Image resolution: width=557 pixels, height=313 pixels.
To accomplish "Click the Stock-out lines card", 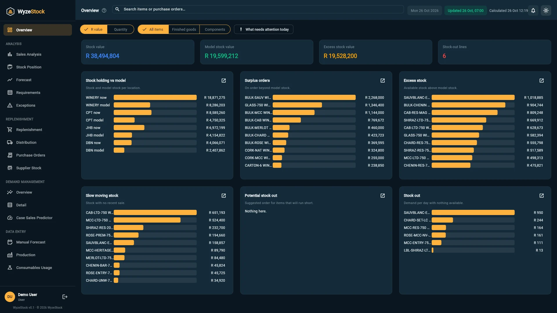I will click(x=495, y=52).
